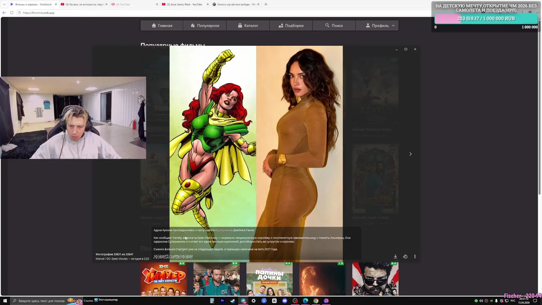The width and height of the screenshot is (542, 305).
Task: Click the 'Этот компьютер' taskbar shortcut
Action: (x=106, y=300)
